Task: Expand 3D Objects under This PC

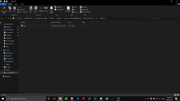Action: 2,53
